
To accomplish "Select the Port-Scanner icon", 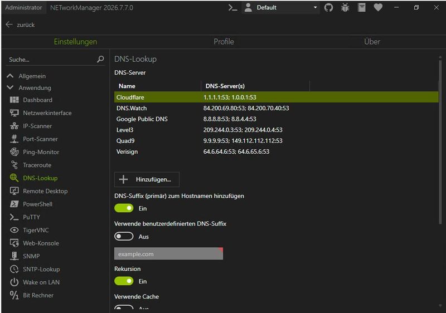I will [x=14, y=139].
